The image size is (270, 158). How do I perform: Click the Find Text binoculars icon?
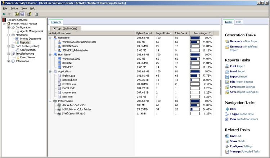click(x=227, y=136)
